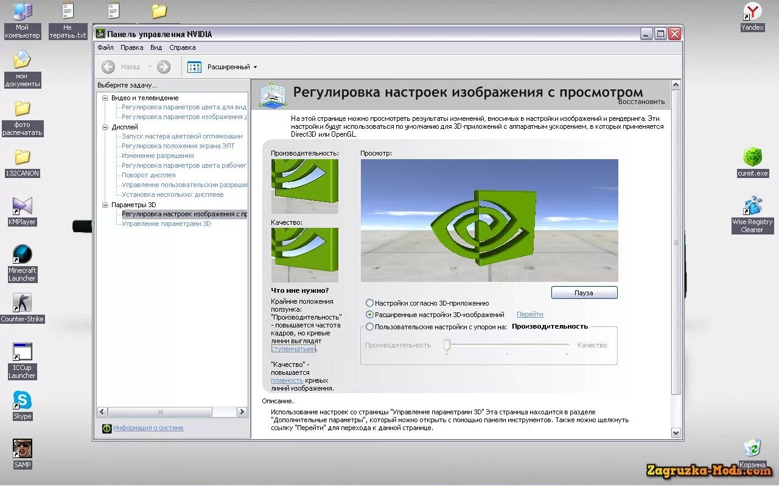Open the "Справка" menu
This screenshot has height=486, width=779.
[183, 47]
